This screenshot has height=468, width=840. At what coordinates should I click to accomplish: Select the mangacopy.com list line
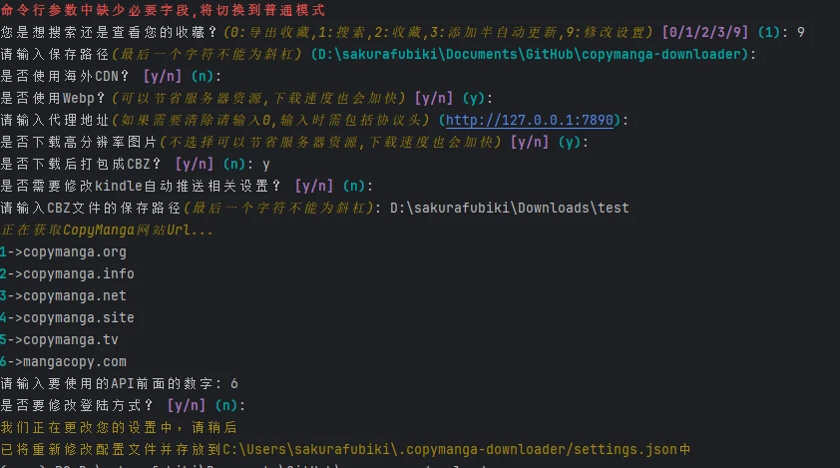coord(63,362)
